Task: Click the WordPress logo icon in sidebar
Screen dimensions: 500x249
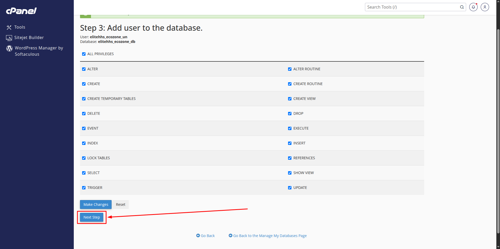Action: point(9,48)
